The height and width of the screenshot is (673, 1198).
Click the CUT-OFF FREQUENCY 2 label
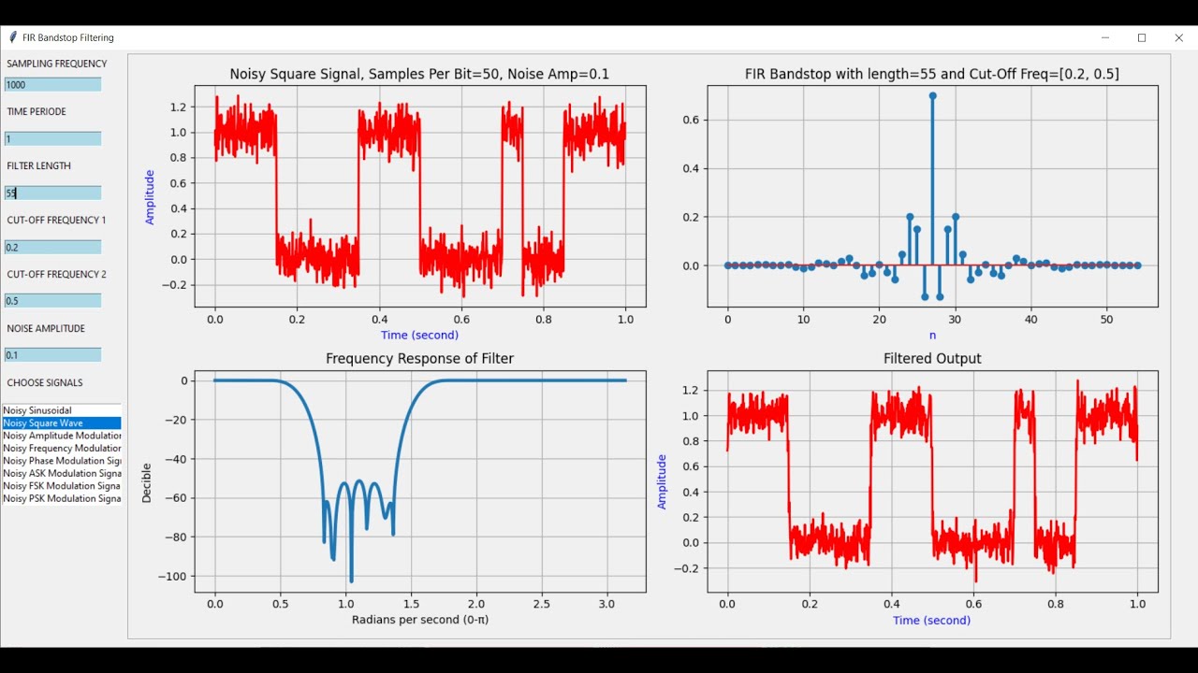click(56, 274)
